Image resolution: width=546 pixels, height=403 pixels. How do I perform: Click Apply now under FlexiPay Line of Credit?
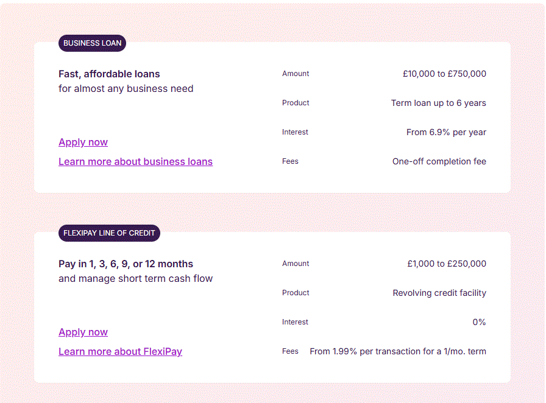83,332
